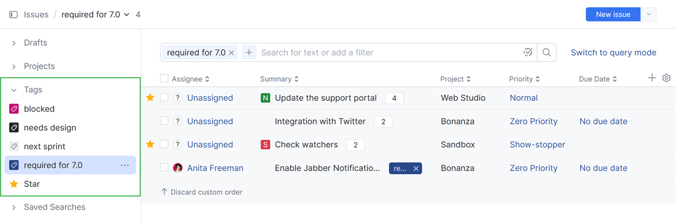Check the Anita Freeman row checkbox
The image size is (679, 223).
(x=164, y=168)
